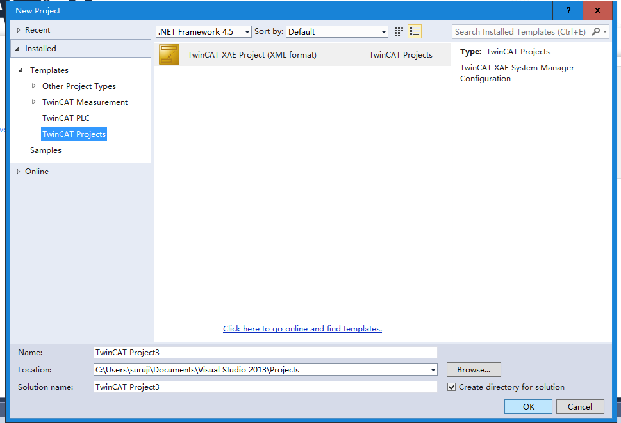This screenshot has width=621, height=423.
Task: Click the OK button
Action: [528, 407]
